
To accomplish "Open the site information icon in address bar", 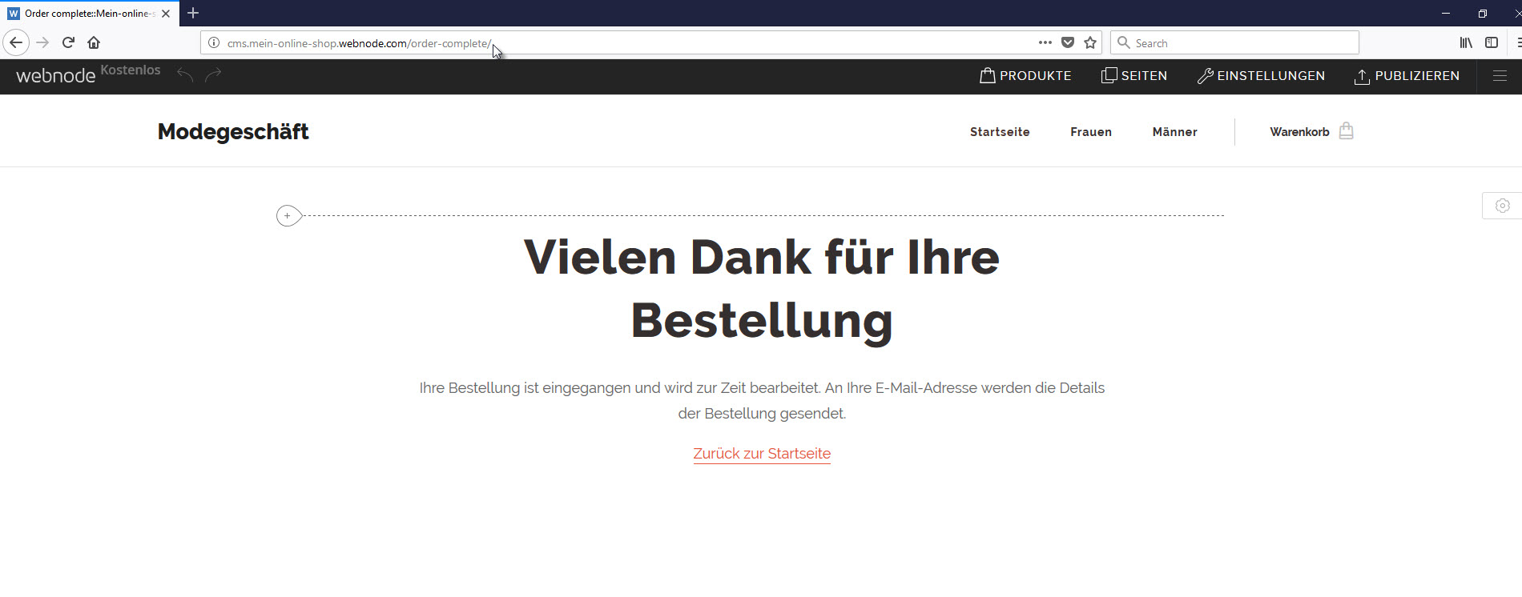I will click(214, 43).
